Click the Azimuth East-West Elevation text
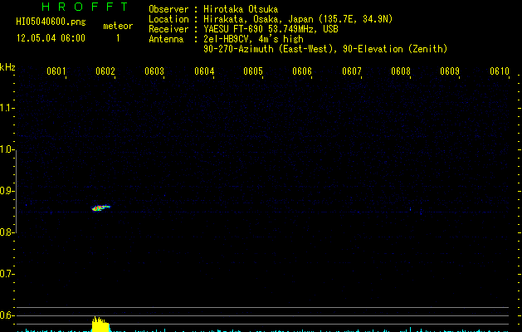The image size is (522, 332). pyautogui.click(x=325, y=49)
